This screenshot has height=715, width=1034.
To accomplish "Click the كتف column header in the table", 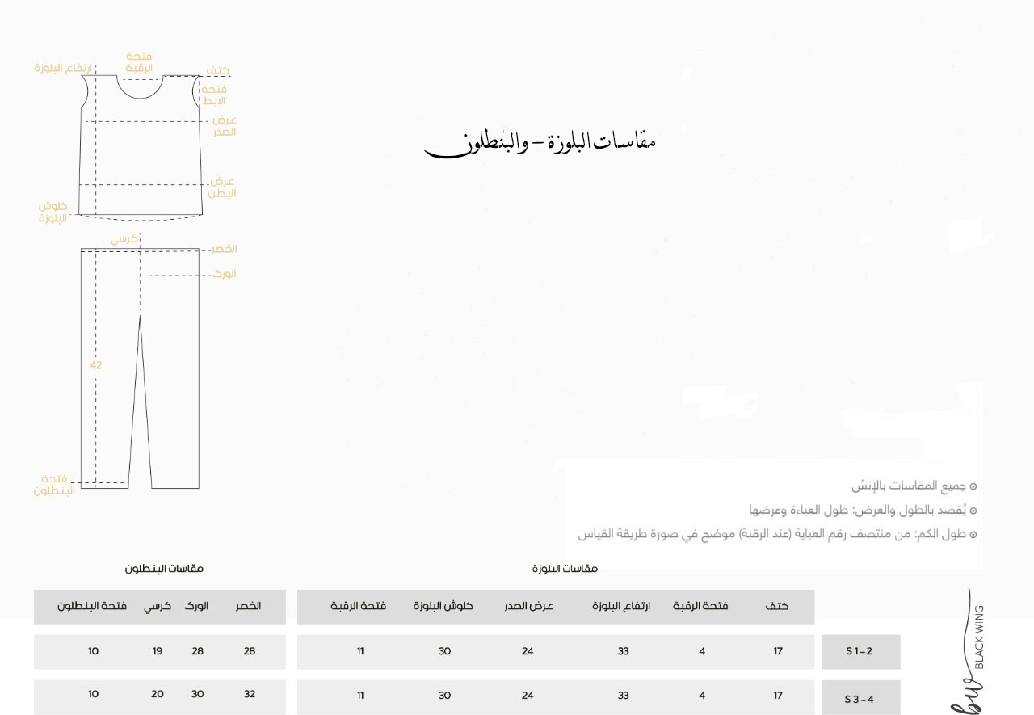I will [777, 606].
